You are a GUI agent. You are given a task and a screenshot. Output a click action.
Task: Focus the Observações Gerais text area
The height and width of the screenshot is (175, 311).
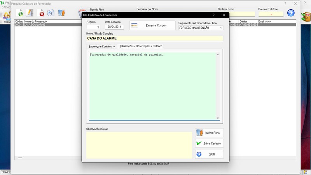(x=139, y=145)
